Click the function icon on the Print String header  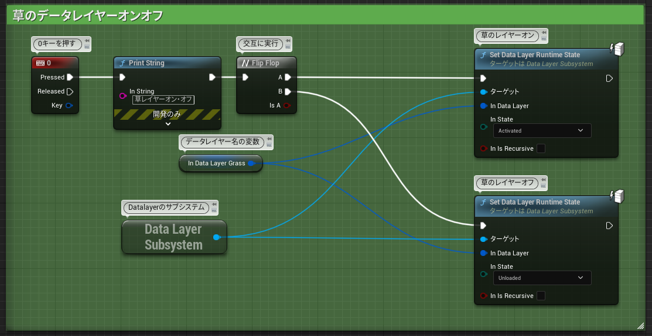pos(122,63)
